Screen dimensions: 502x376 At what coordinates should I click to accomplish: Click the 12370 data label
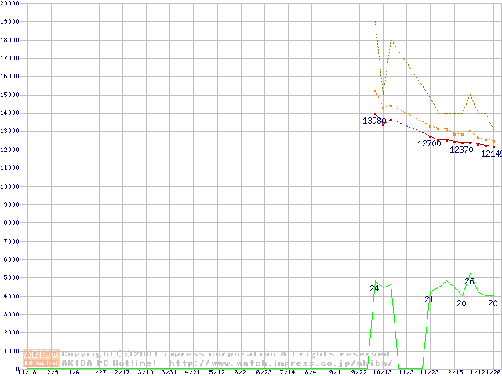[x=461, y=150]
